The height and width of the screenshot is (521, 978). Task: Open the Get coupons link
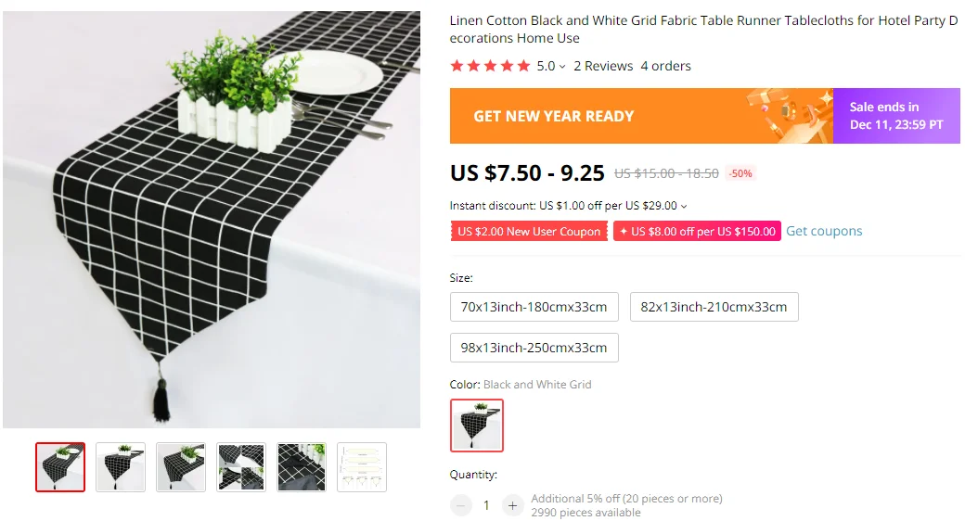click(824, 231)
